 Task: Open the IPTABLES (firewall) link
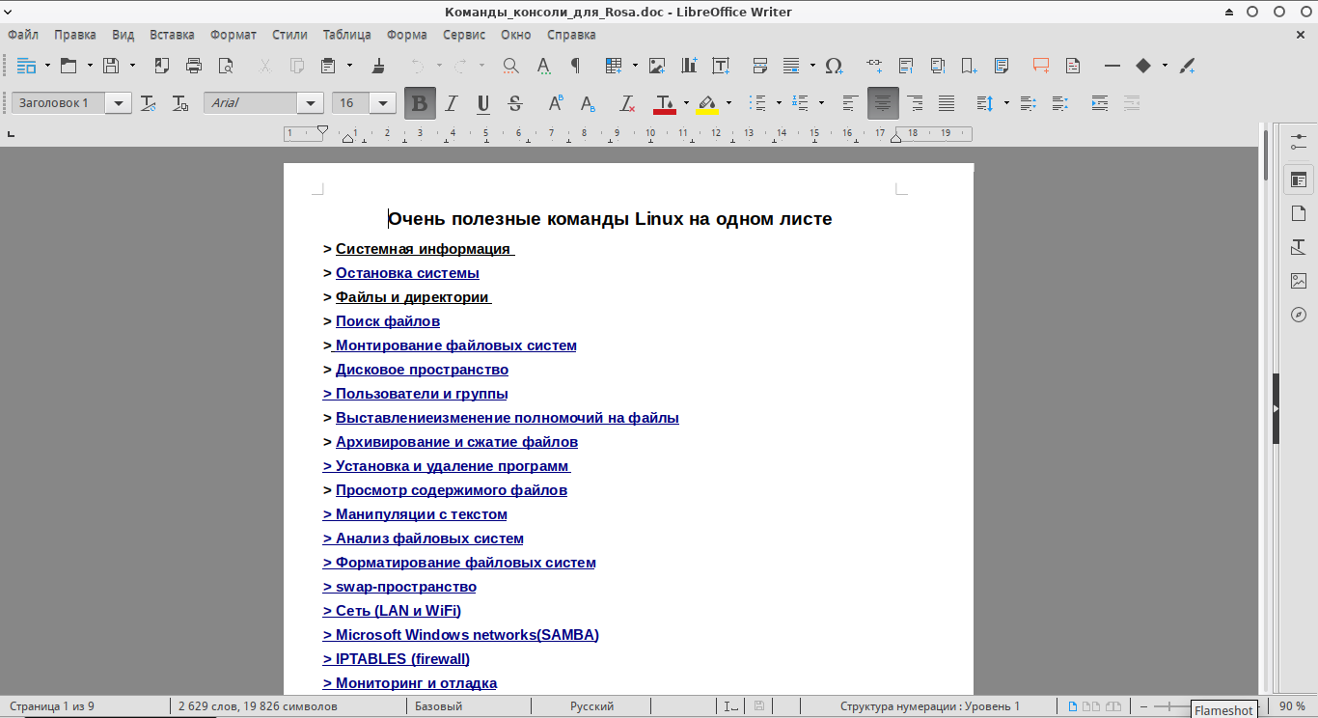[401, 659]
